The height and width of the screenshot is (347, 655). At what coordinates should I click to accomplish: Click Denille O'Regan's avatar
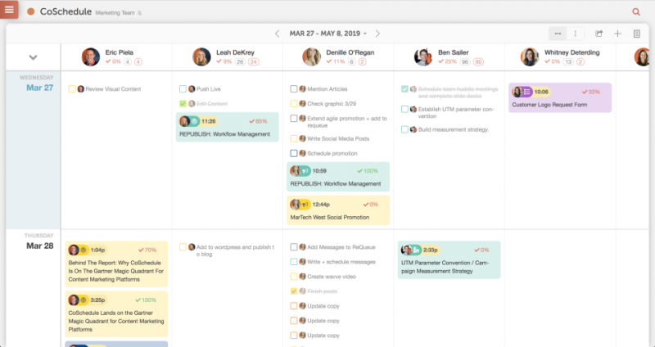(312, 56)
